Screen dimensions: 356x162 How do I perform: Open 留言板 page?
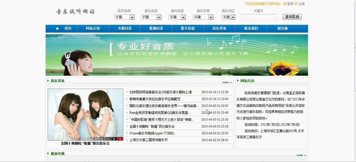point(283,28)
